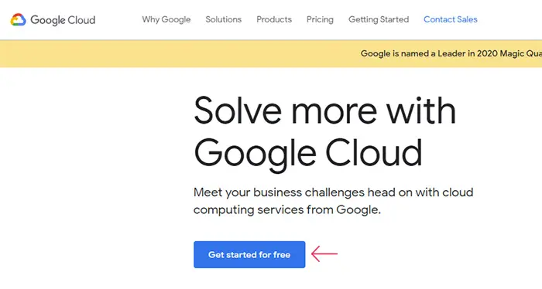This screenshot has height=289, width=542.
Task: Click the pink arrow beside the blue button
Action: (x=324, y=253)
